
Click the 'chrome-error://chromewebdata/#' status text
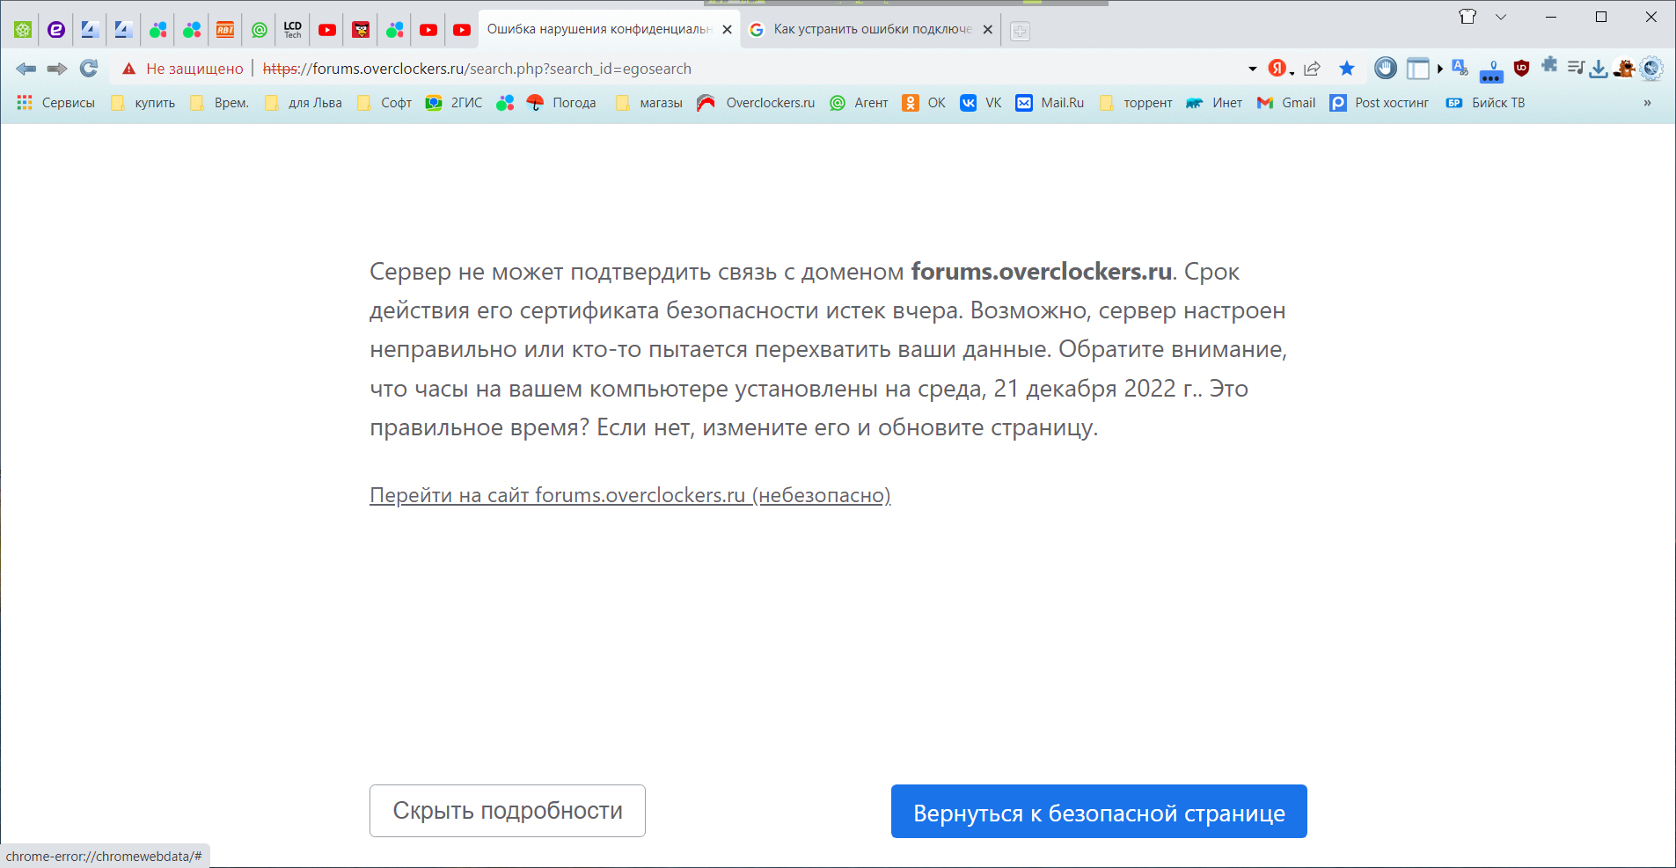[104, 857]
